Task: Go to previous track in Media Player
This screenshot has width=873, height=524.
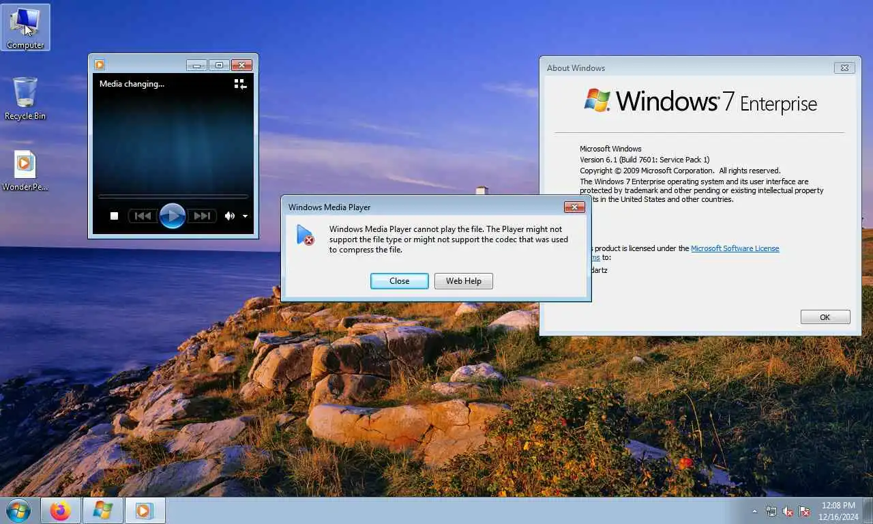Action: click(x=143, y=216)
